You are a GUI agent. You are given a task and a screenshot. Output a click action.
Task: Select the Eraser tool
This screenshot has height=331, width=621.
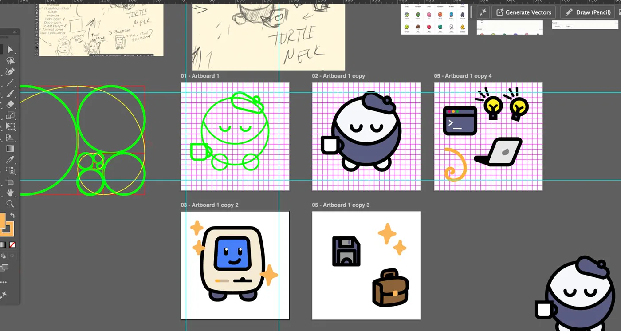coord(10,104)
